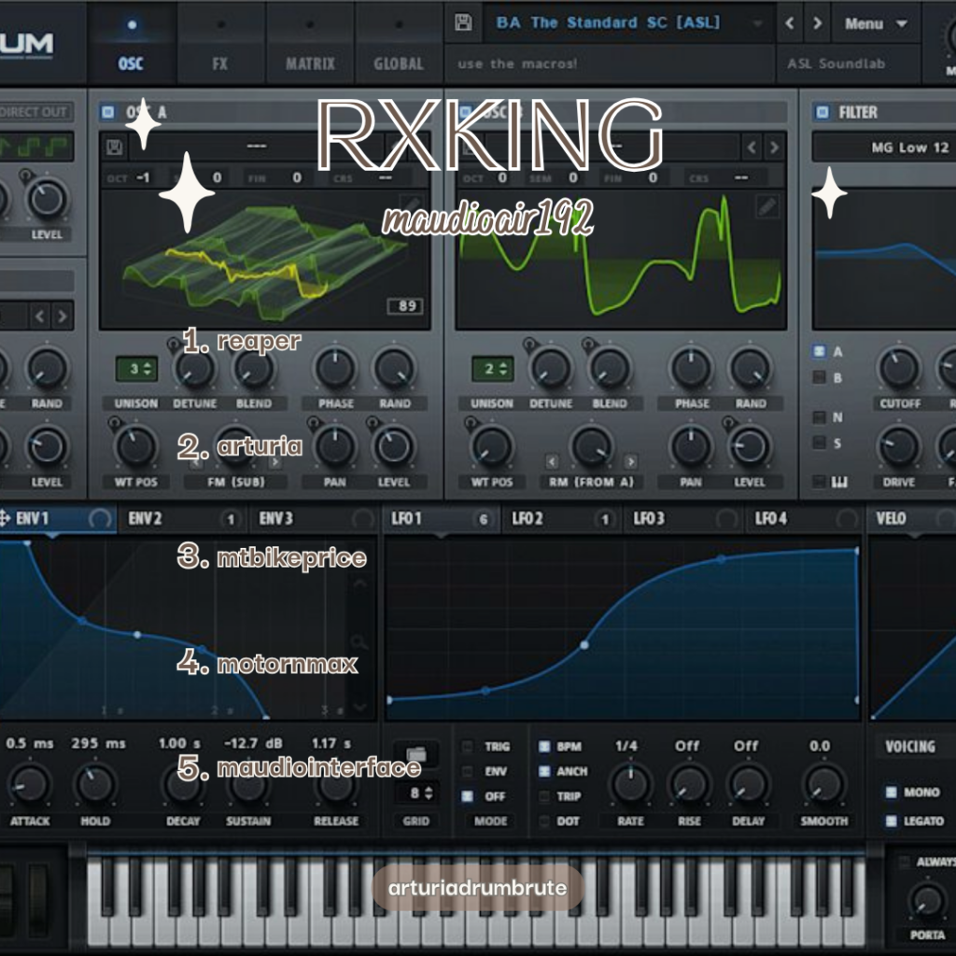
Task: Select the LFO4 tab
Action: 805,518
